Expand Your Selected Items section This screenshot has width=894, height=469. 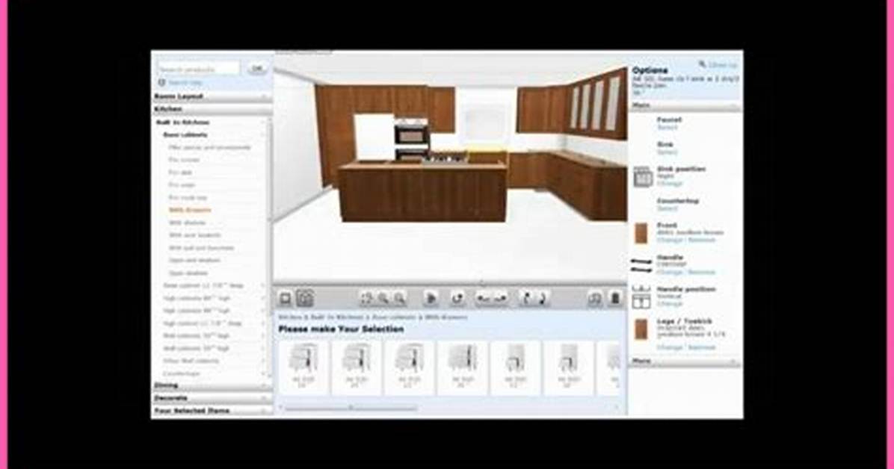pos(212,410)
